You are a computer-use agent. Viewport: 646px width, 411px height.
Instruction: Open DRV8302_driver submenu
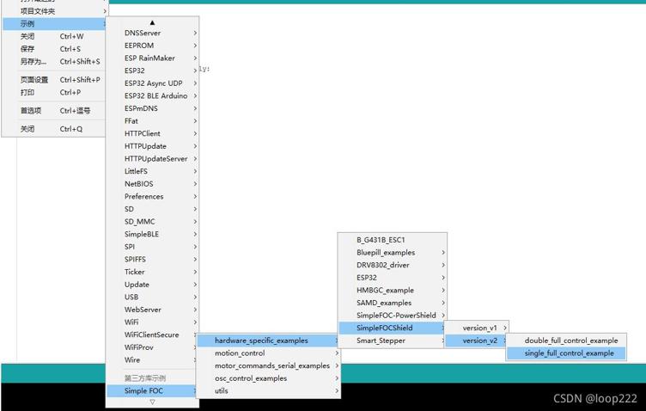pyautogui.click(x=393, y=265)
